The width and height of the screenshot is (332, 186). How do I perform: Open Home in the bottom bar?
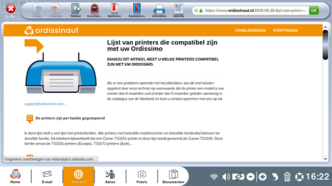click(15, 176)
